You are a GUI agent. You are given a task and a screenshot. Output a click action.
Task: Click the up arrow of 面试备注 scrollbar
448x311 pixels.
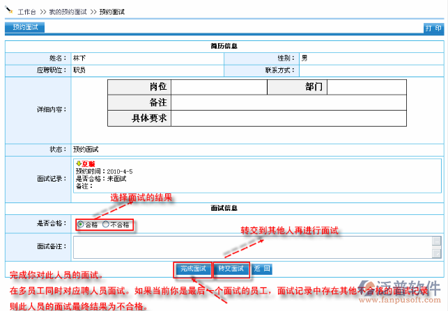coord(437,241)
